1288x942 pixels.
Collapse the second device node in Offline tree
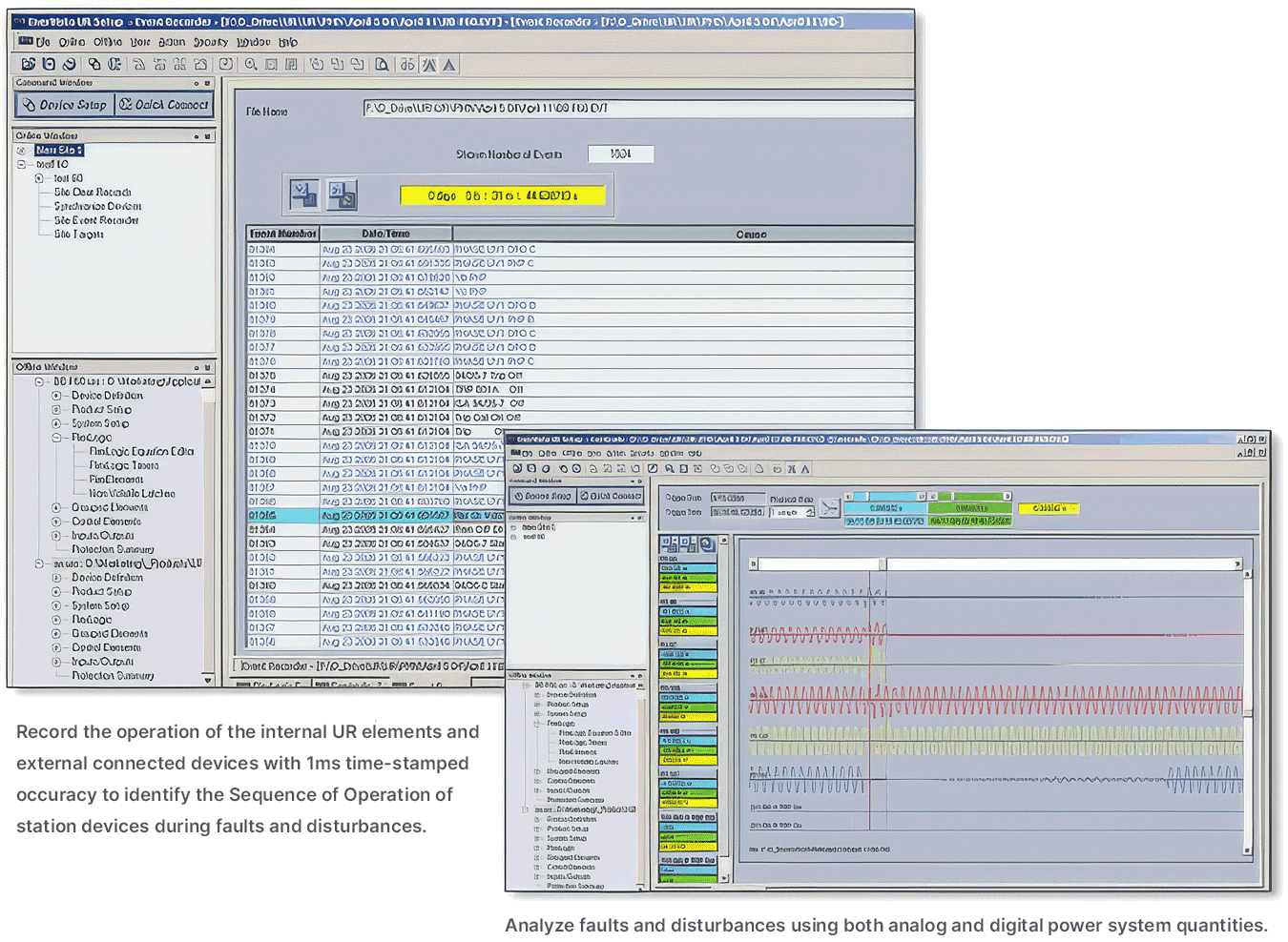pos(40,563)
